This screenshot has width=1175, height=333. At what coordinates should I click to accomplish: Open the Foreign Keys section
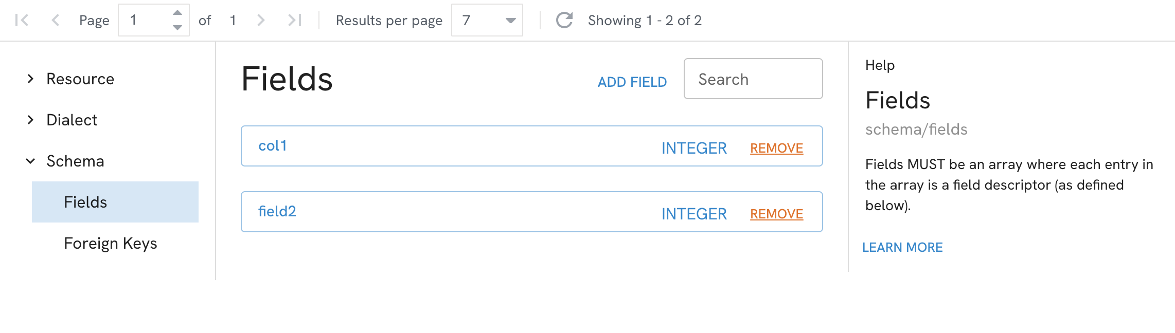(x=111, y=243)
